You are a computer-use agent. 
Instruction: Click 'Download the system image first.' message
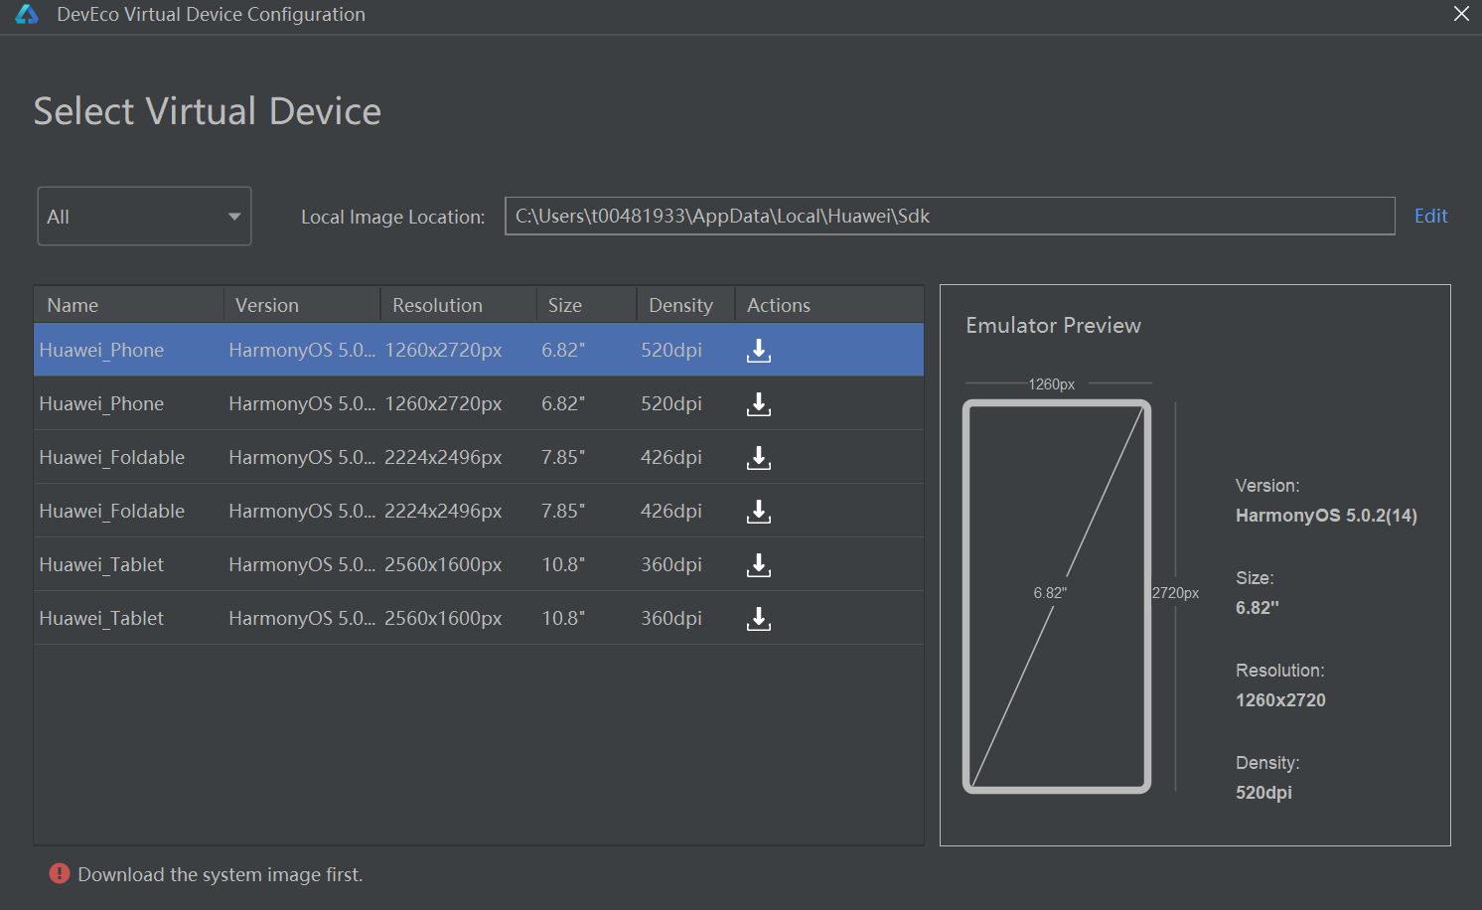pos(221,874)
